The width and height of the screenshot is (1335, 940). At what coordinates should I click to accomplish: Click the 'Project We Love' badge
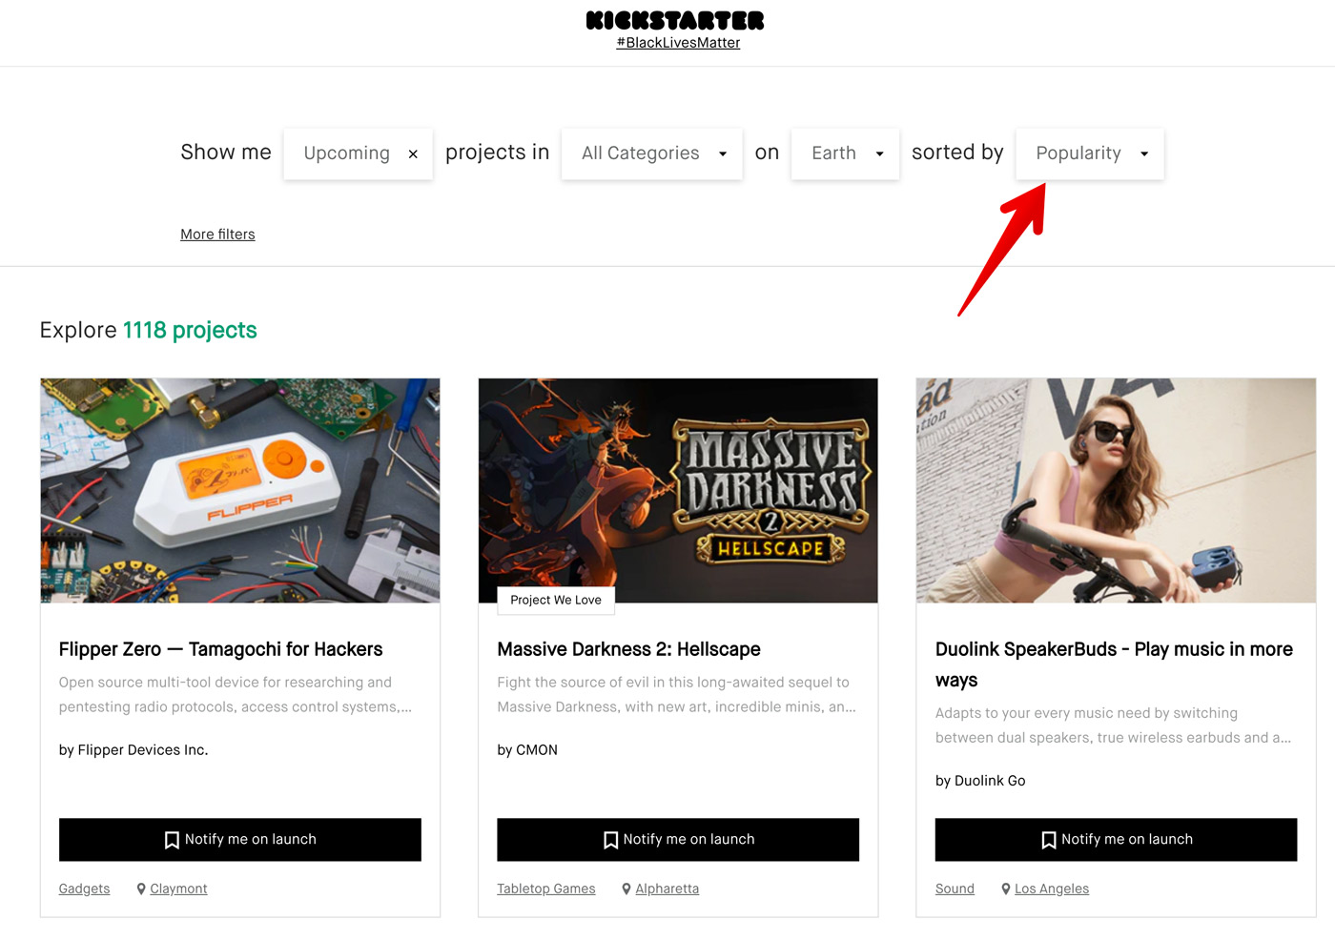coord(556,600)
